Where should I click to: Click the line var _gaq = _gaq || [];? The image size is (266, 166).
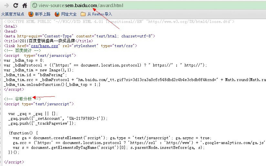[33, 114]
